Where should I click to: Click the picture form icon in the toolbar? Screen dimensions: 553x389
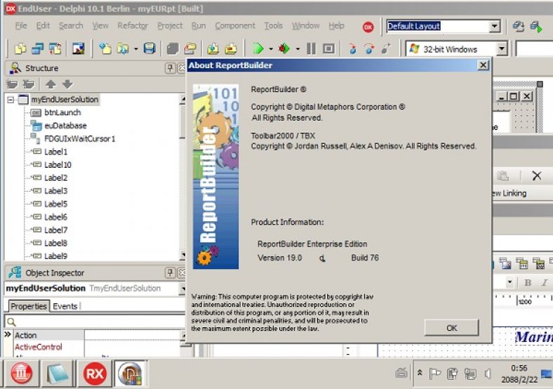[x=79, y=48]
